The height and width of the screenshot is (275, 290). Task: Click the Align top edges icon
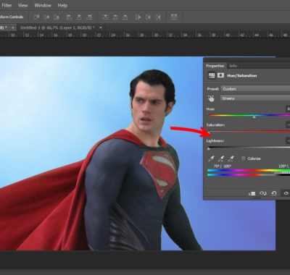click(37, 17)
